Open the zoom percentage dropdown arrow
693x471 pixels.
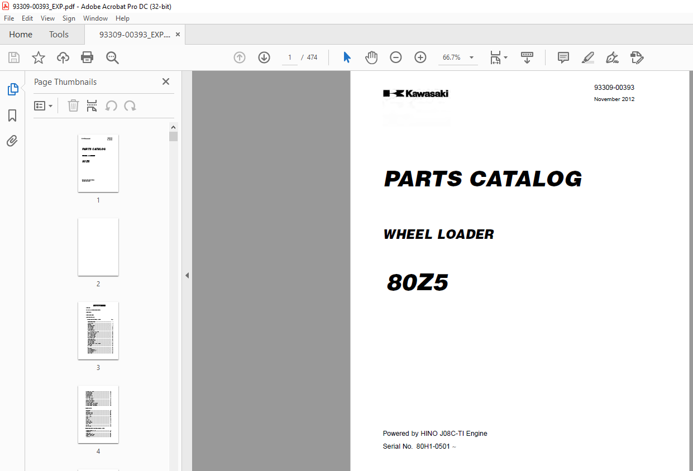(471, 57)
